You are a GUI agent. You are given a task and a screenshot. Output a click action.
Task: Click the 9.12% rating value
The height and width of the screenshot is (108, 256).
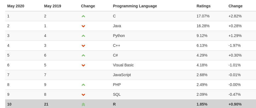tap(202, 36)
